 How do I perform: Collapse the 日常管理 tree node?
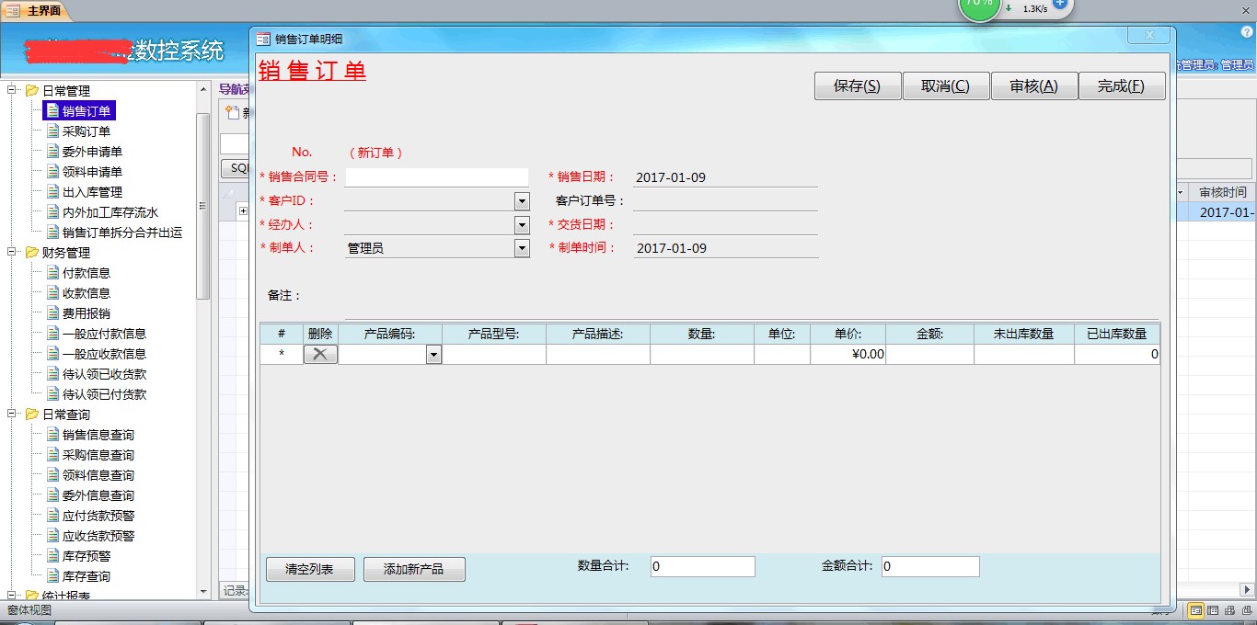pos(12,91)
